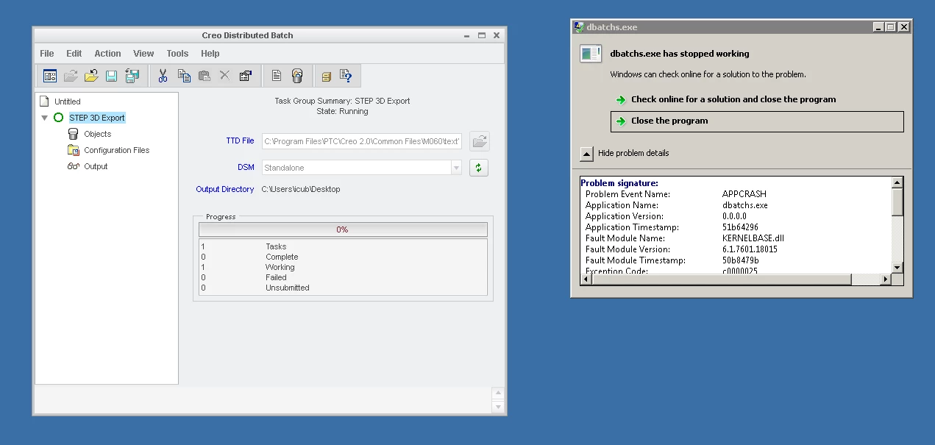Click the Failed row in the progress list

click(x=343, y=278)
